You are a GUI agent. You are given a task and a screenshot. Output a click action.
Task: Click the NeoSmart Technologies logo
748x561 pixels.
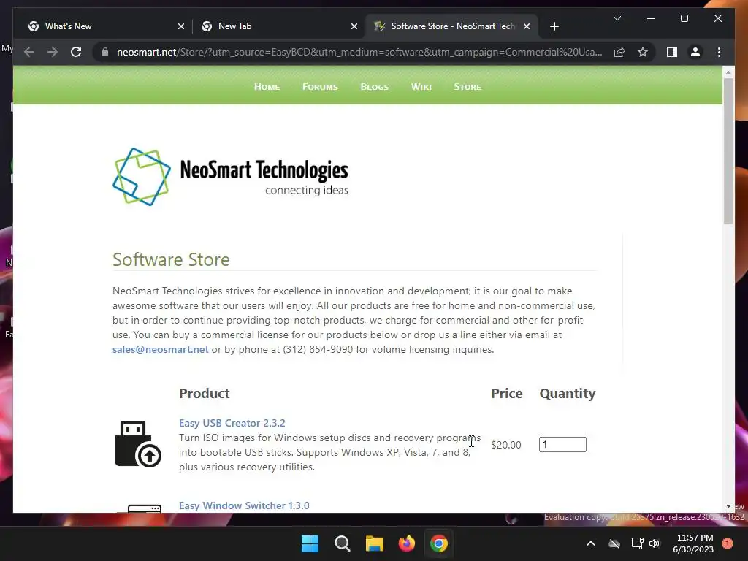(x=230, y=177)
